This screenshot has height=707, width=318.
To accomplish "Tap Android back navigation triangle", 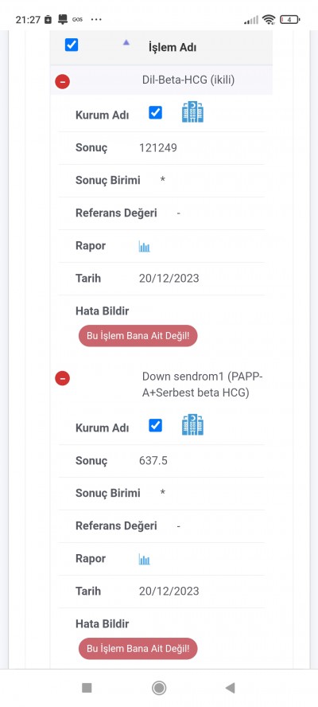I will 231,688.
